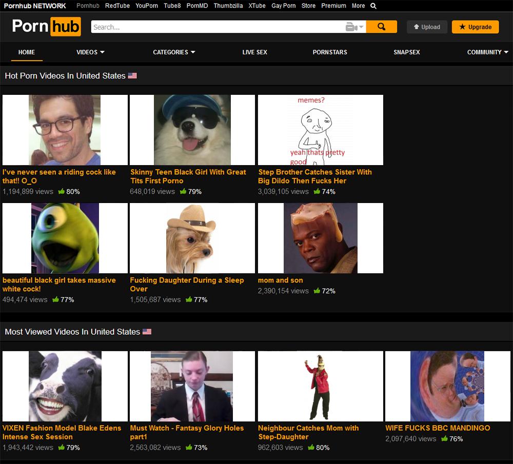Click inside the Search text field
Image resolution: width=513 pixels, height=464 pixels.
click(x=215, y=27)
